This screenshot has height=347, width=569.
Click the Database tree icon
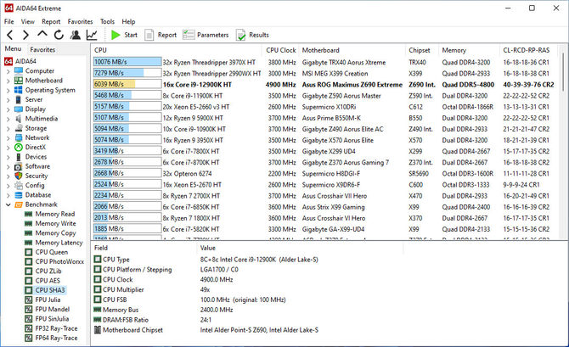pyautogui.click(x=19, y=195)
